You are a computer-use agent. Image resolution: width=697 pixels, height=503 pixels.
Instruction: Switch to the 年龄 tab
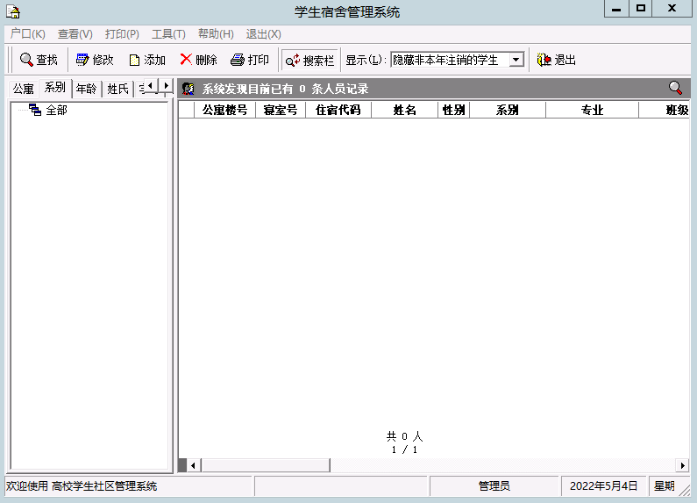point(86,89)
